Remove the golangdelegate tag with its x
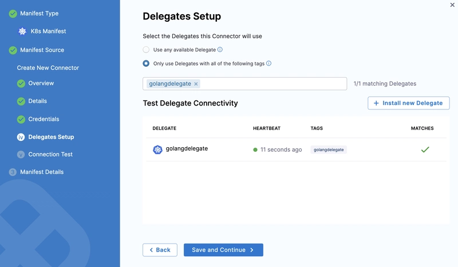This screenshot has height=267, width=458. (196, 84)
